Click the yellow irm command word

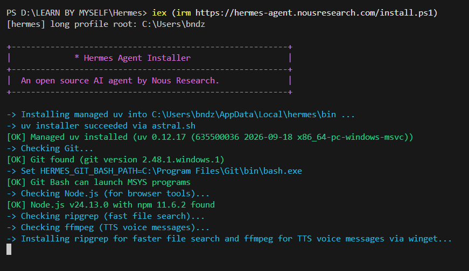tap(184, 13)
